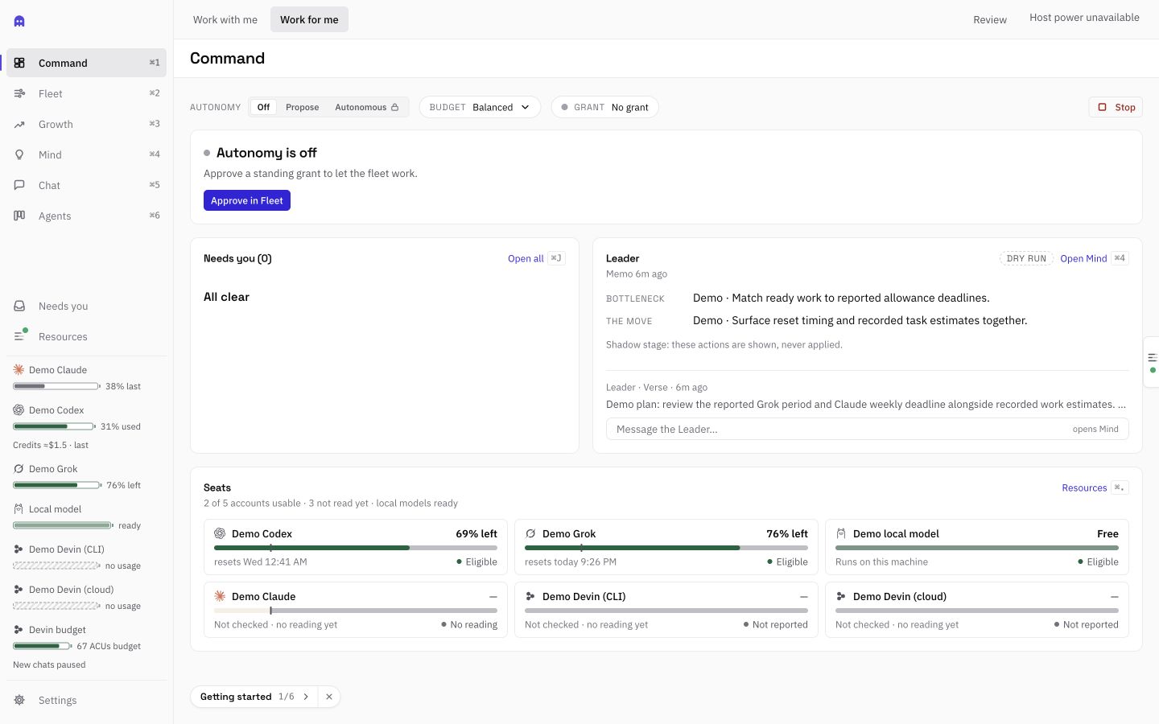Select the Demo Claude seat card
Viewport: 1159px width, 724px height.
click(356, 610)
